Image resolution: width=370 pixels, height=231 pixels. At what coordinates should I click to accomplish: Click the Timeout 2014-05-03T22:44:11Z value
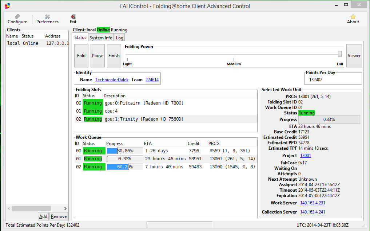tap(319, 190)
